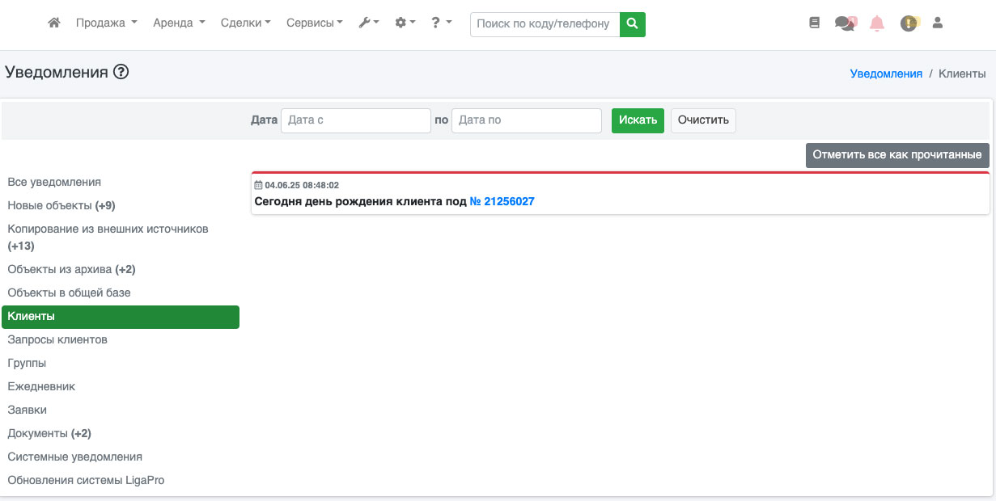Click the green search magnifier button
Viewport: 996px width, 501px height.
point(633,24)
